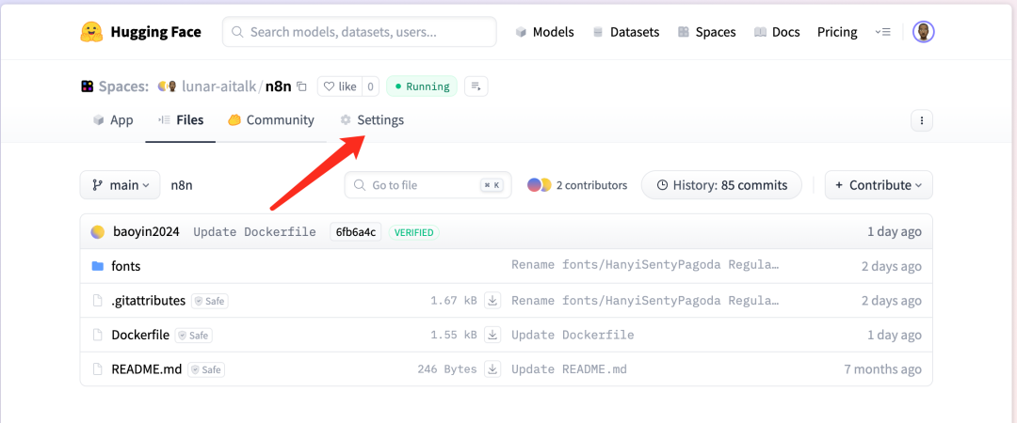Expand the main branch dropdown
The image size is (1017, 423).
120,185
